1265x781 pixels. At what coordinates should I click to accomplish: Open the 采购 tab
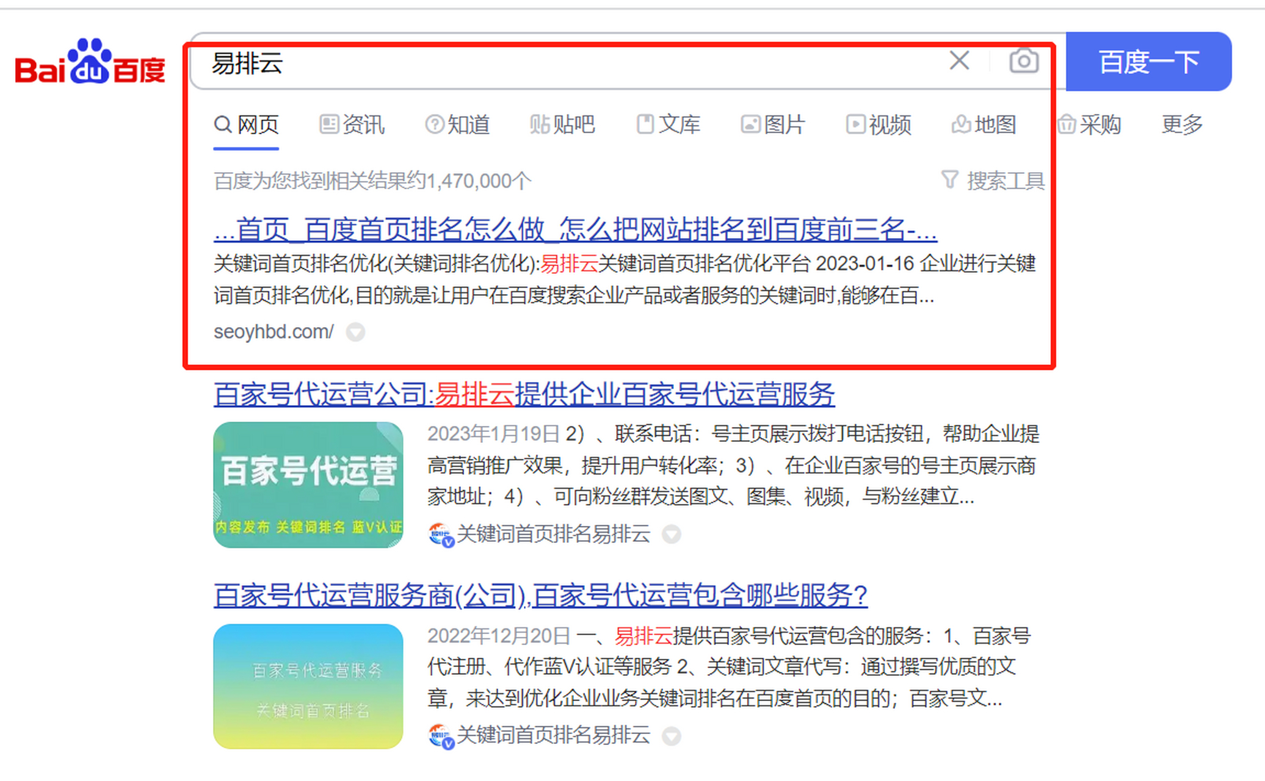coord(1089,124)
